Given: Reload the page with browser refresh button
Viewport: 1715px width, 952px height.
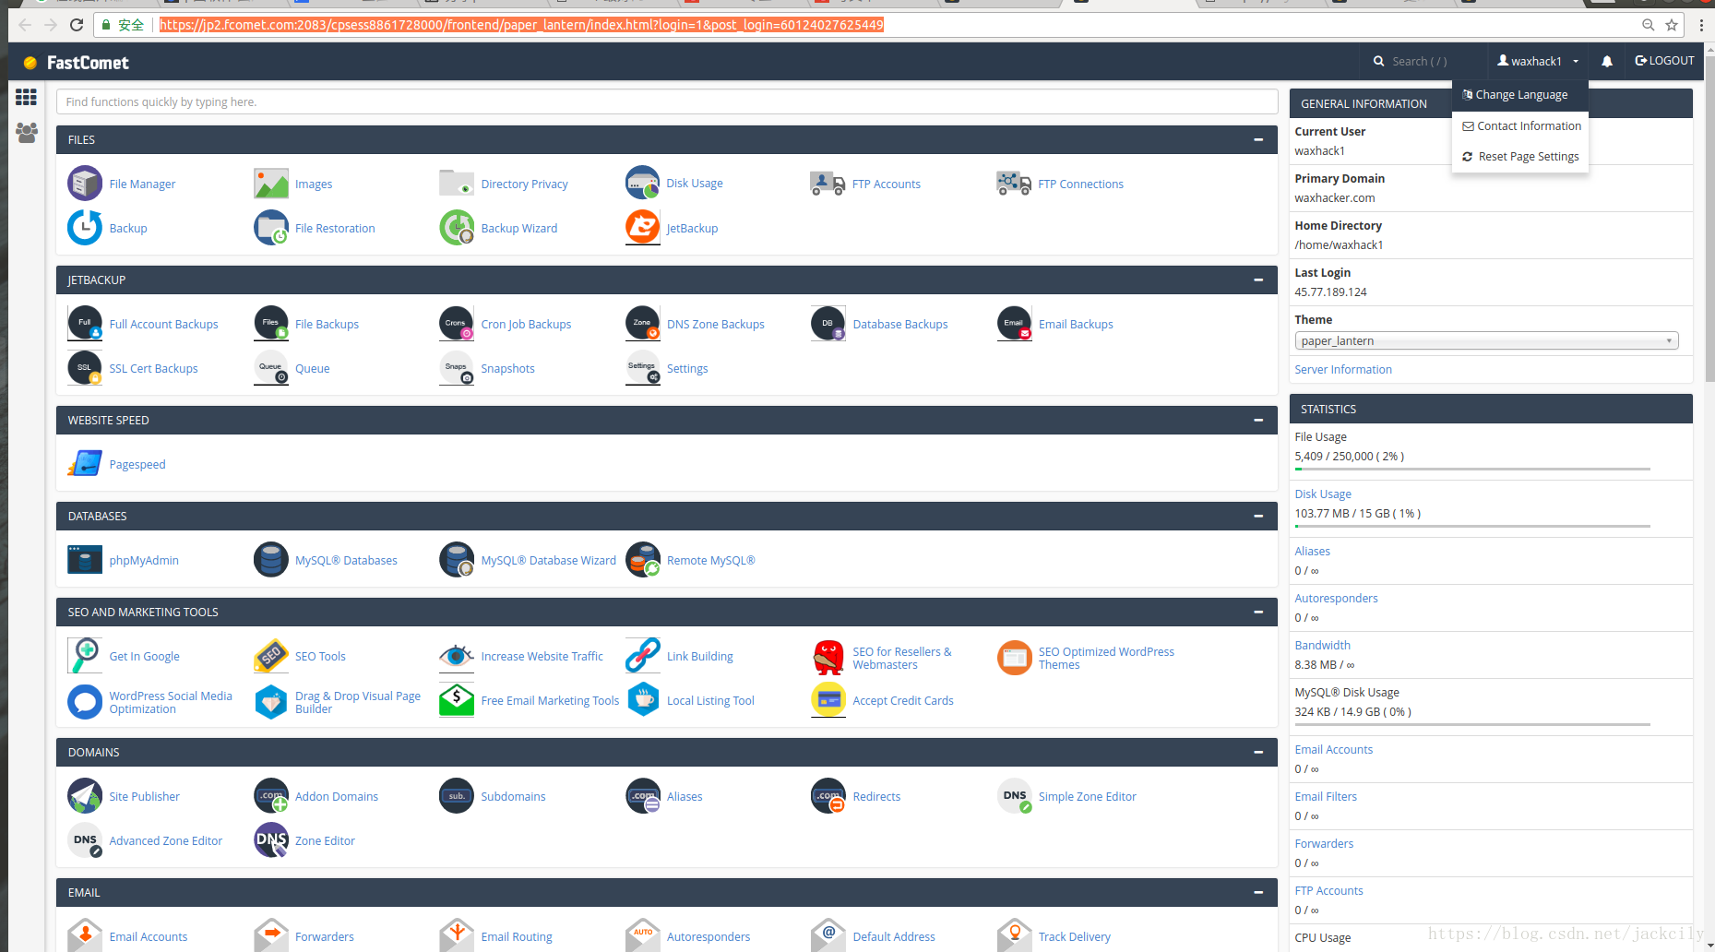Looking at the screenshot, I should pos(77,25).
